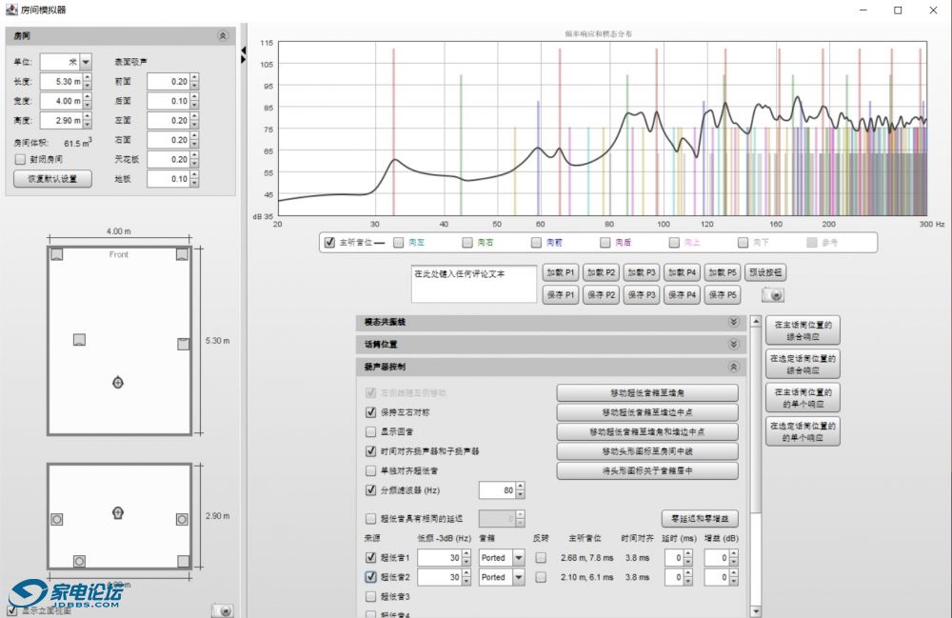Screen dimensions: 952x618
Task: Enable 单独对齐超低音 checkbox
Action: (x=370, y=470)
